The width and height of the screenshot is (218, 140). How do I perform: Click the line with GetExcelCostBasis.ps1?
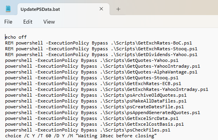tap(94, 124)
